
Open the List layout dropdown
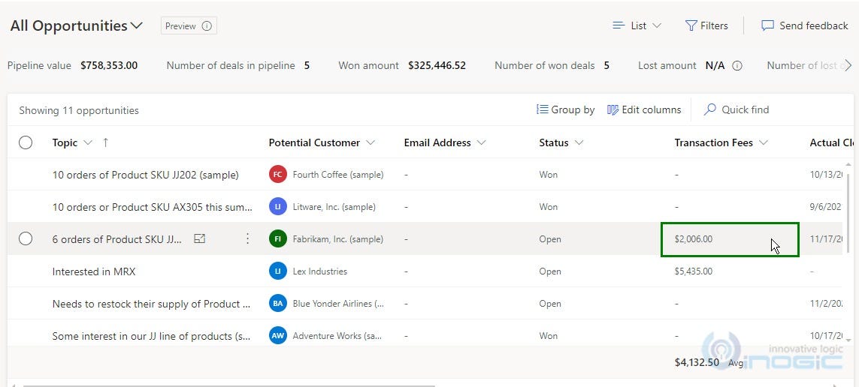(x=637, y=25)
